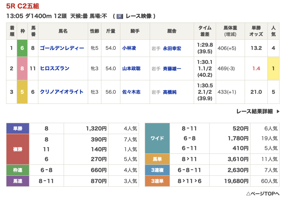Open trainer 斉藤雄一 page
286x199 pixels.
[x=172, y=68]
